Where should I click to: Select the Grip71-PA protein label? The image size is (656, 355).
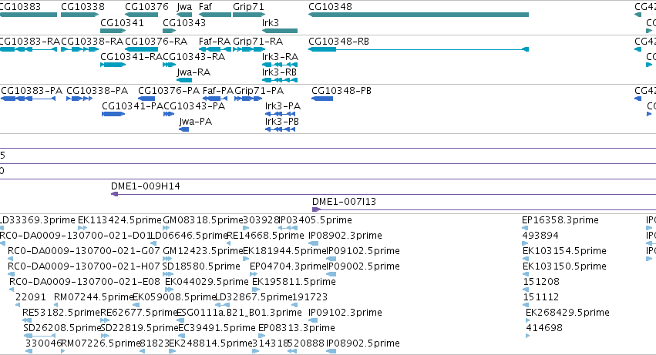[259, 91]
